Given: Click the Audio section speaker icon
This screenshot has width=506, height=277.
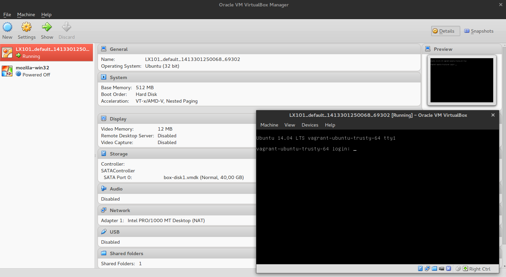Looking at the screenshot, I should click(104, 188).
